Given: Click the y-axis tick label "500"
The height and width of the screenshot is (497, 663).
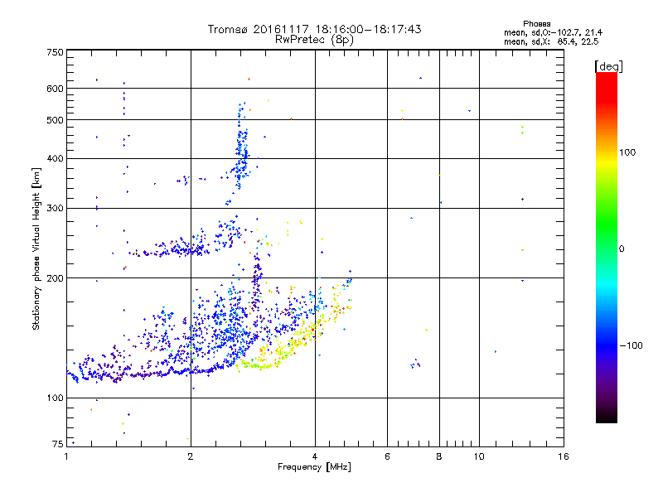Looking at the screenshot, I should pos(55,120).
